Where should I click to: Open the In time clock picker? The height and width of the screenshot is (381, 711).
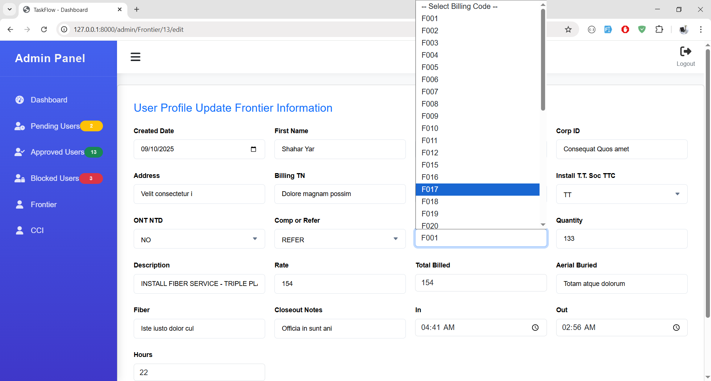coord(535,328)
